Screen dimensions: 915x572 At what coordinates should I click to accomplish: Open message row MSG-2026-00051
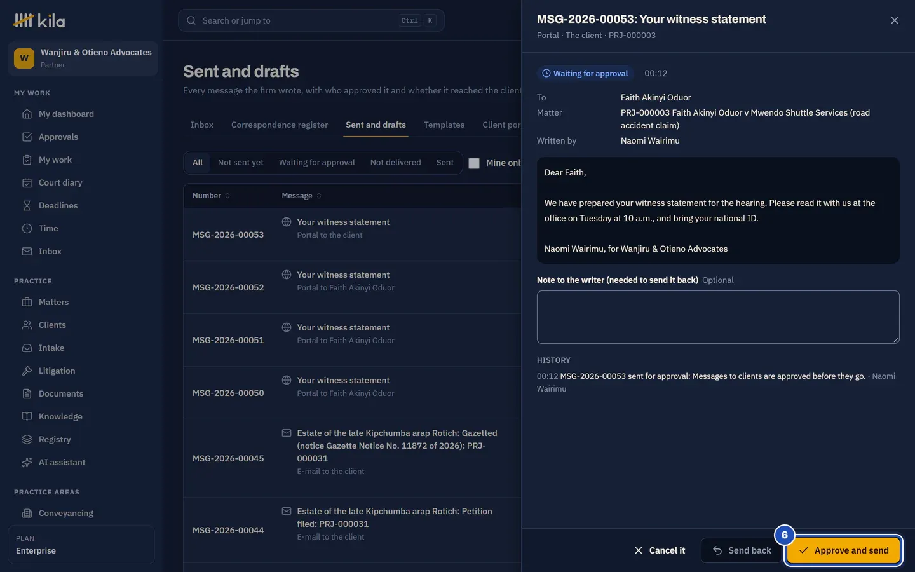coord(353,340)
